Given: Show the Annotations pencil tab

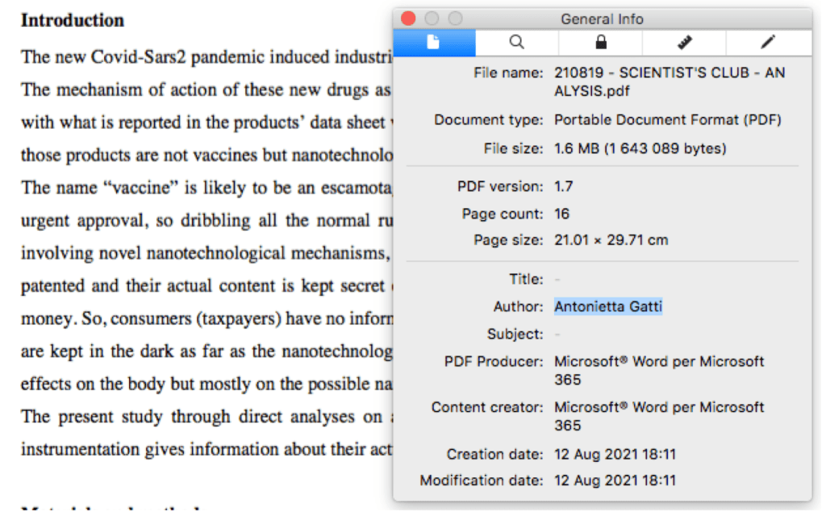Looking at the screenshot, I should click(768, 43).
